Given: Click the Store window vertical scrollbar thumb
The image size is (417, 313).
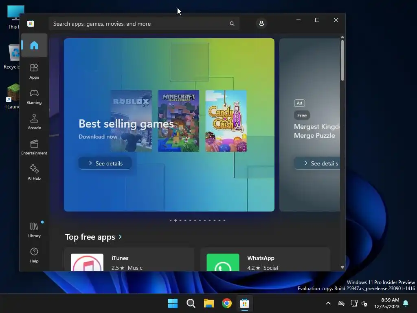Looking at the screenshot, I should (x=342, y=60).
